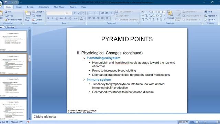Select the rectangle shape

154,12
